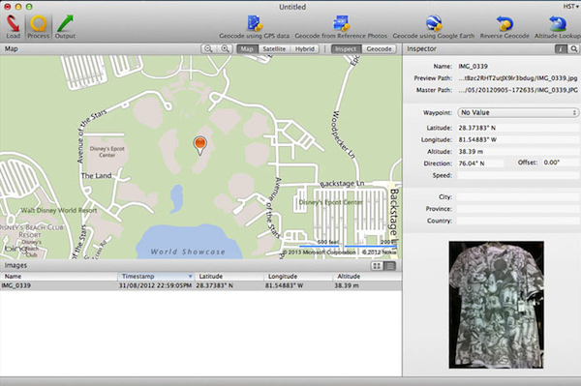The height and width of the screenshot is (386, 581).
Task: Edit the Latitude field in Inspector
Action: pyautogui.click(x=518, y=128)
